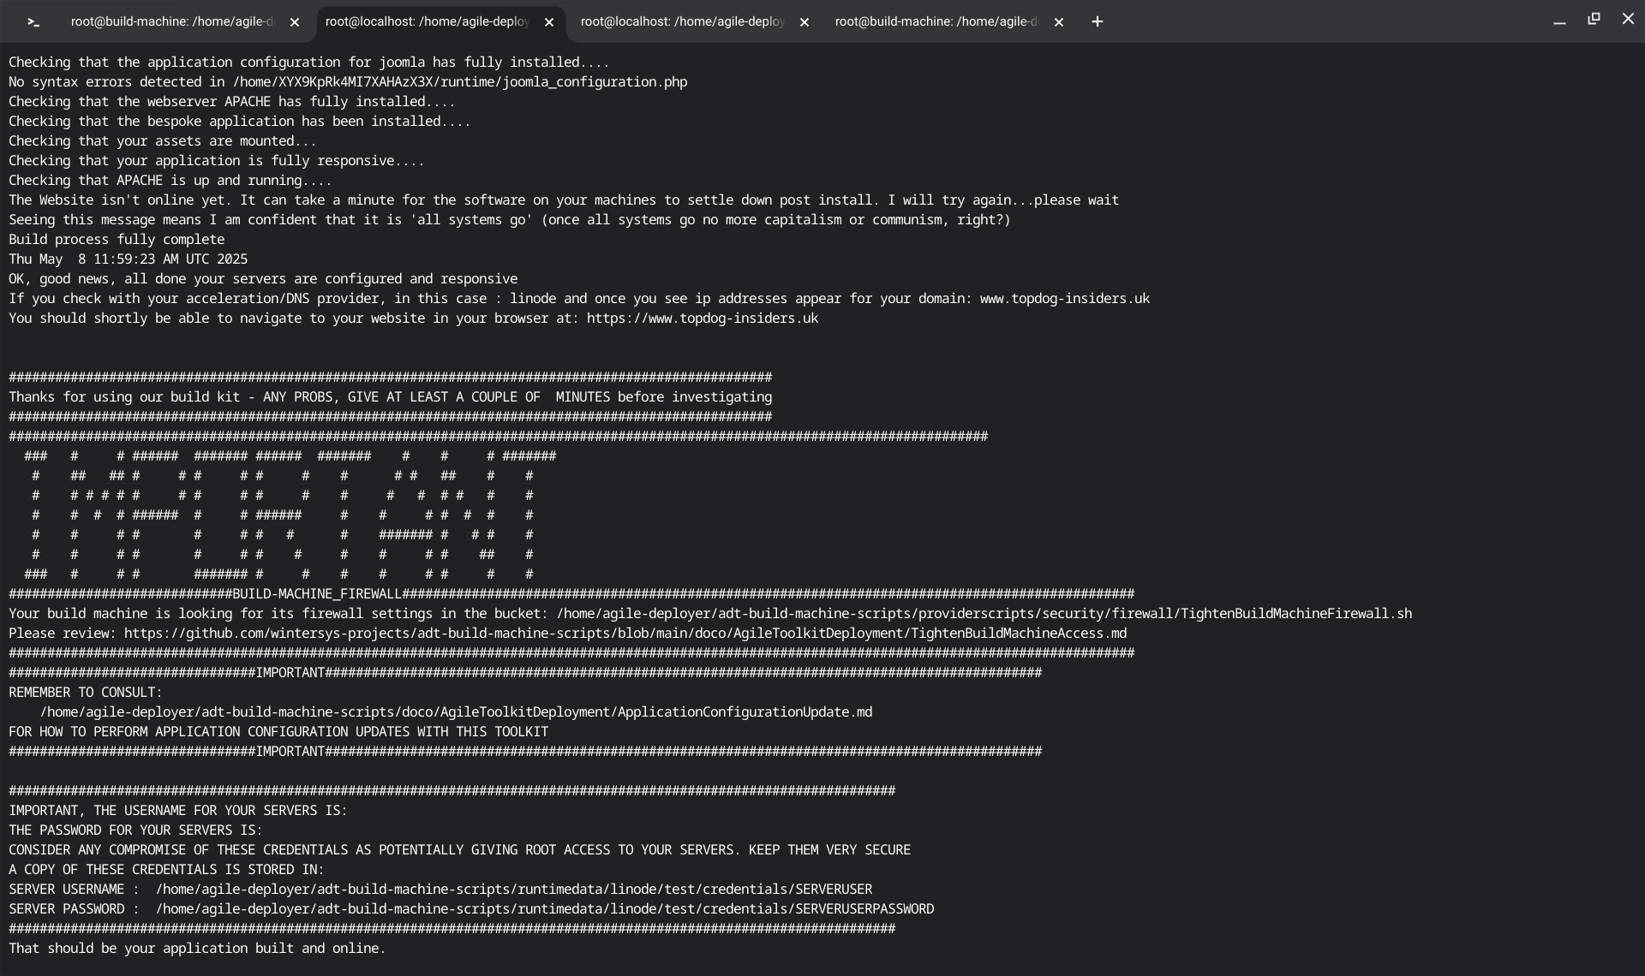Viewport: 1645px width, 976px height.
Task: Switch to the fourth tab, root@build-machine
Action: coord(936,22)
